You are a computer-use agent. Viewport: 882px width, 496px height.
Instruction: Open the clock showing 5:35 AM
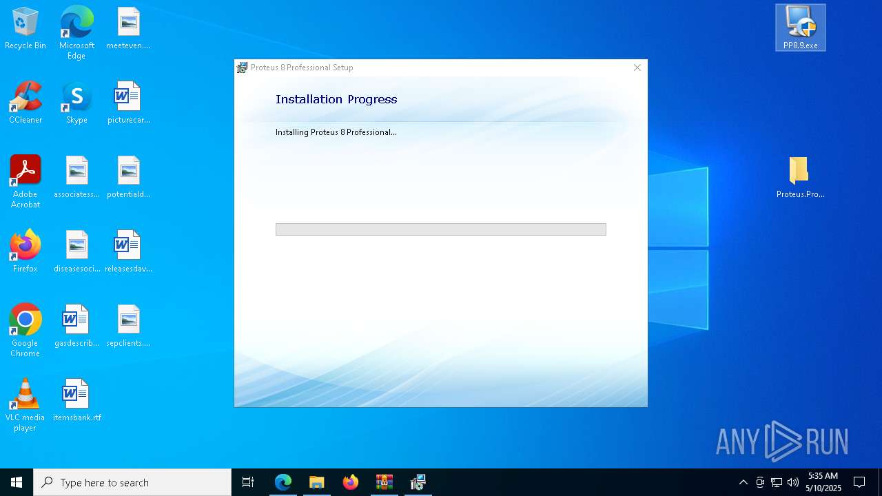pyautogui.click(x=823, y=482)
